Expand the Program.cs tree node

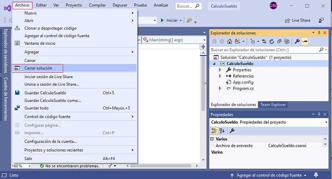[x=220, y=89]
